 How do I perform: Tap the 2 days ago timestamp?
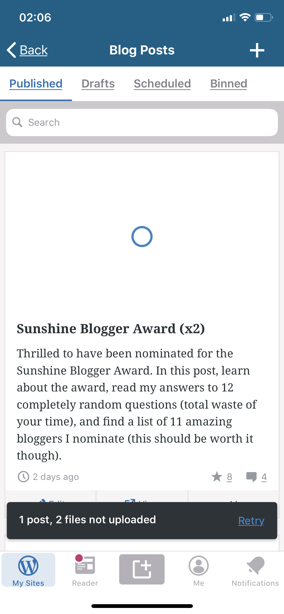coord(56,477)
